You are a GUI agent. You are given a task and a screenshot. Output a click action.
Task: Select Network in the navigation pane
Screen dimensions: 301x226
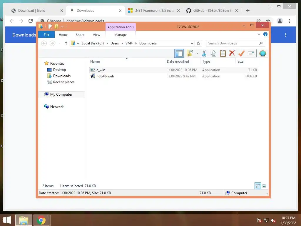(57, 107)
